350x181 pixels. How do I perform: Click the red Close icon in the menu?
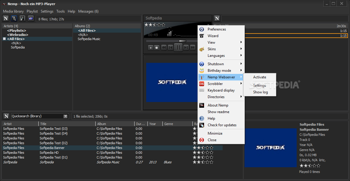[202, 140]
